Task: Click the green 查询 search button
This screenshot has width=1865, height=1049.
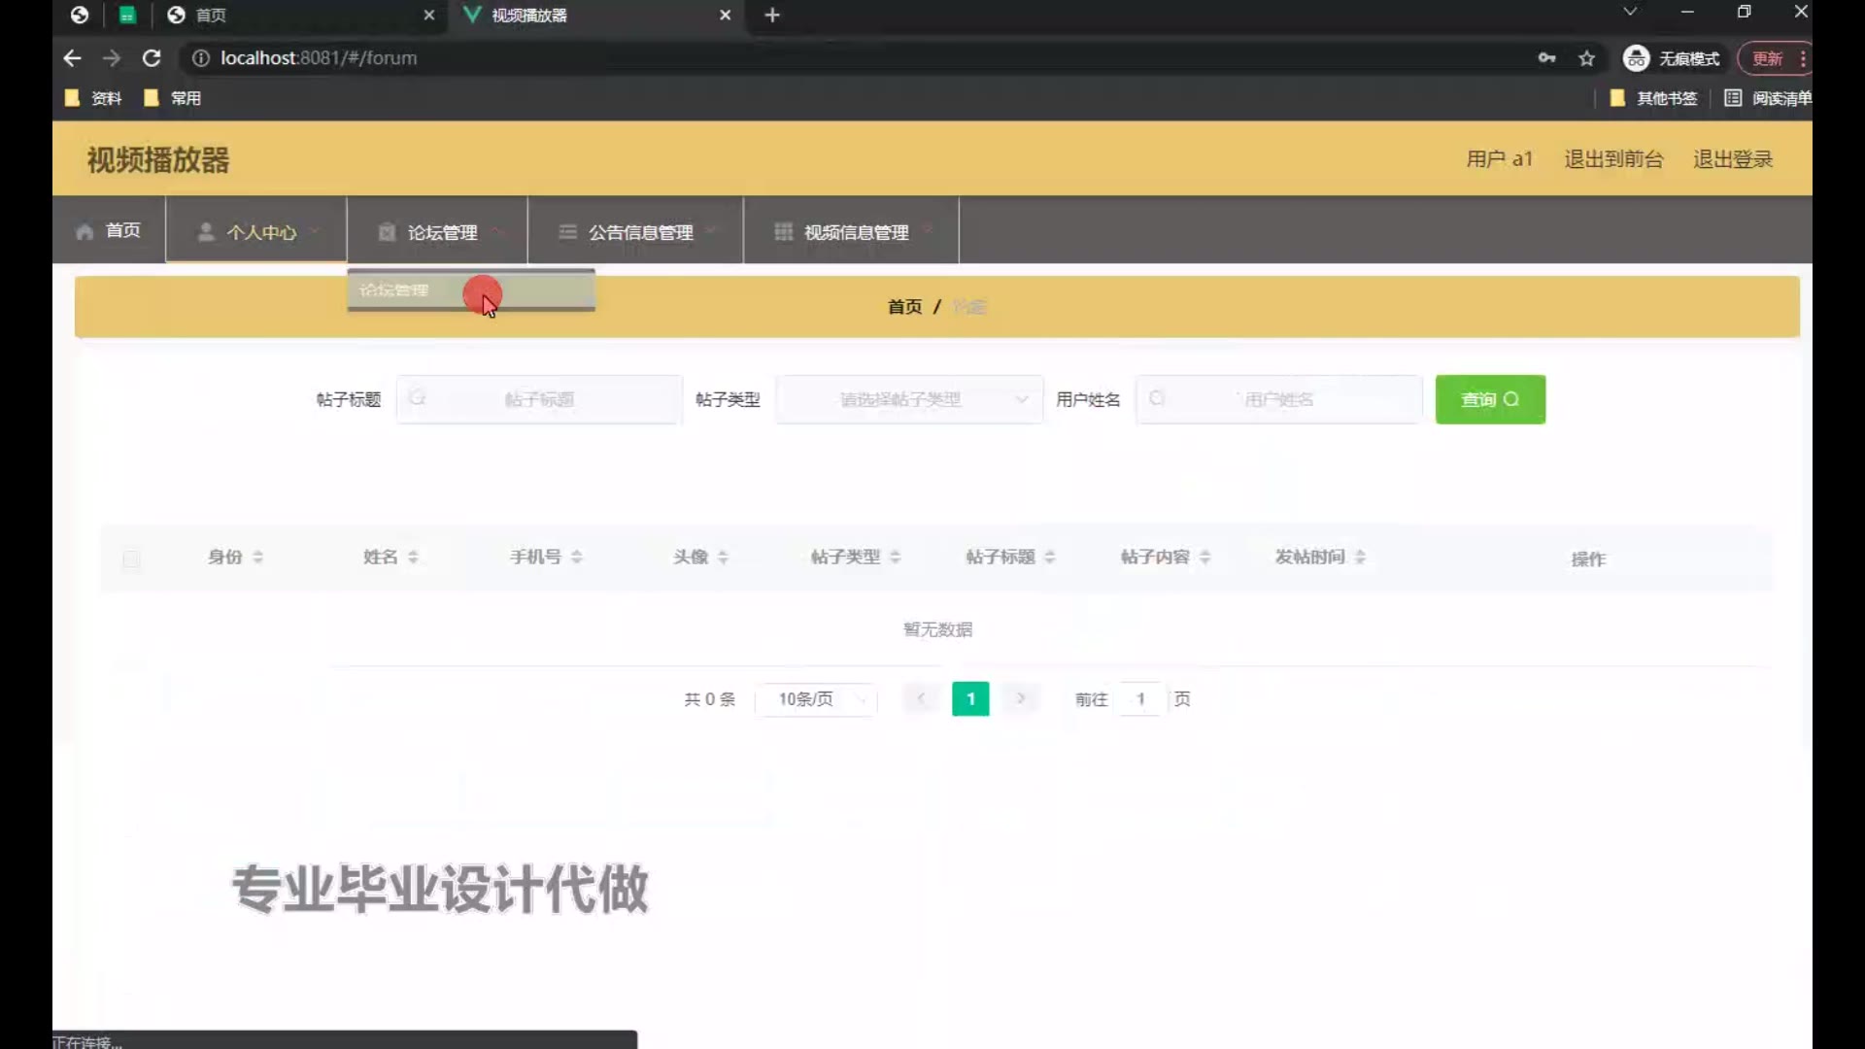Action: 1489,399
